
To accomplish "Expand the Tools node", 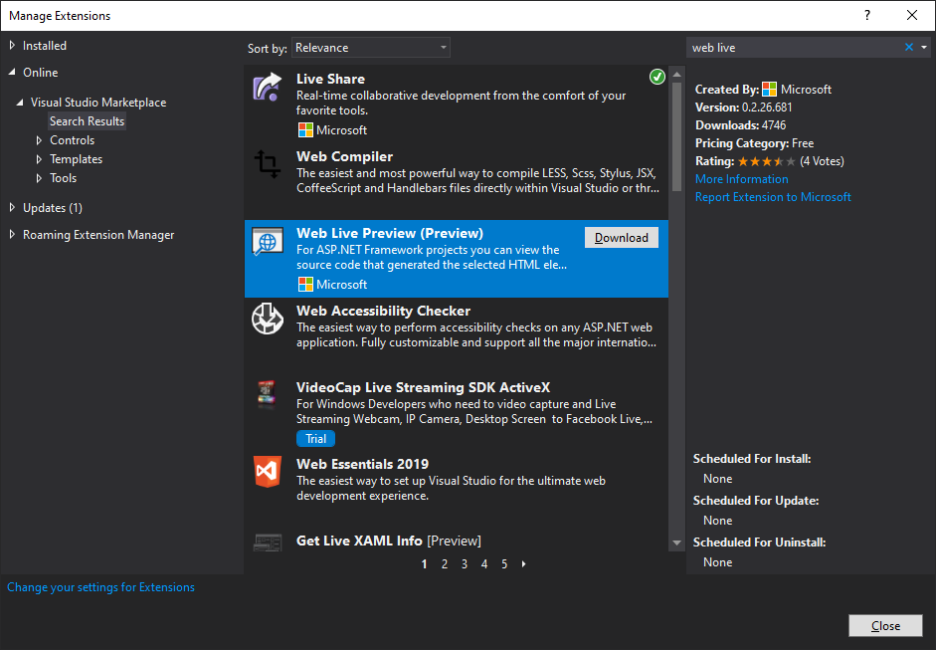I will click(x=39, y=178).
